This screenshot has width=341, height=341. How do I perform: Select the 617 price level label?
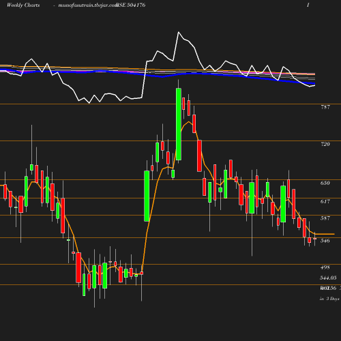pyautogui.click(x=325, y=201)
